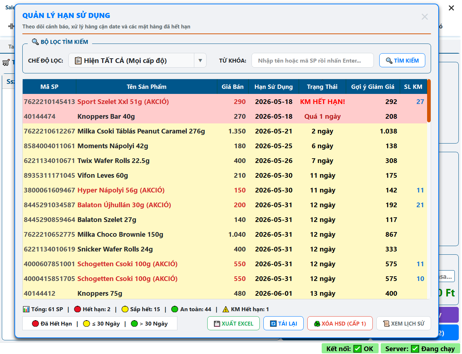Select the Twix Wafer Rolls 22.5g row
Image resolution: width=462 pixels, height=354 pixels.
click(x=225, y=161)
